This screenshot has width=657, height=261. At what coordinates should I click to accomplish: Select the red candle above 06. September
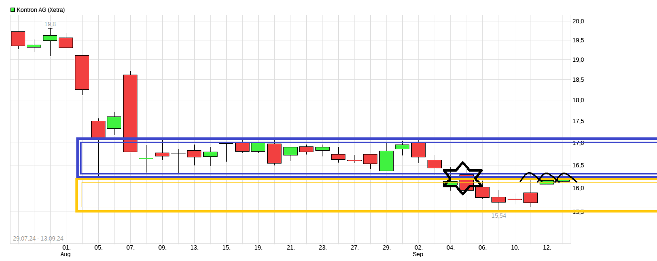click(x=482, y=192)
